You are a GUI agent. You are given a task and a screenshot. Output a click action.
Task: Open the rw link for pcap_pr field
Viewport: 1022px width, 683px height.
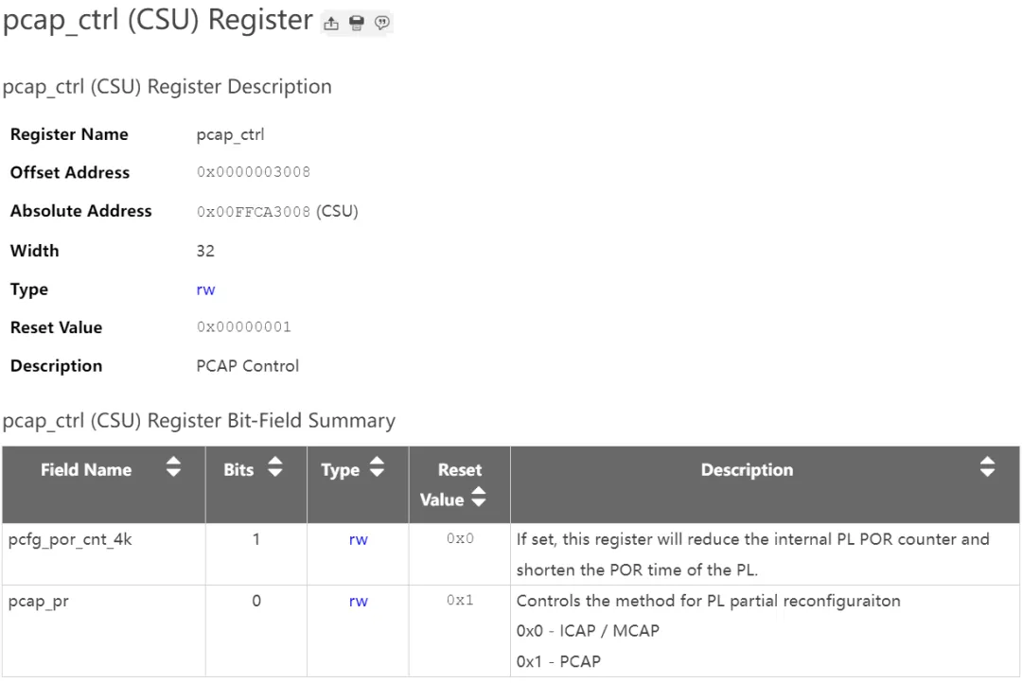(358, 601)
